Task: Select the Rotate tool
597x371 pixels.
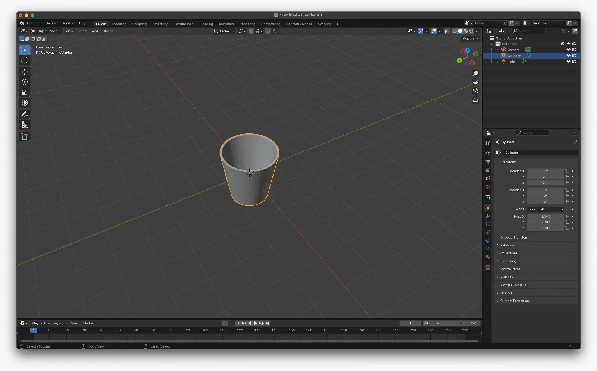Action: point(25,82)
